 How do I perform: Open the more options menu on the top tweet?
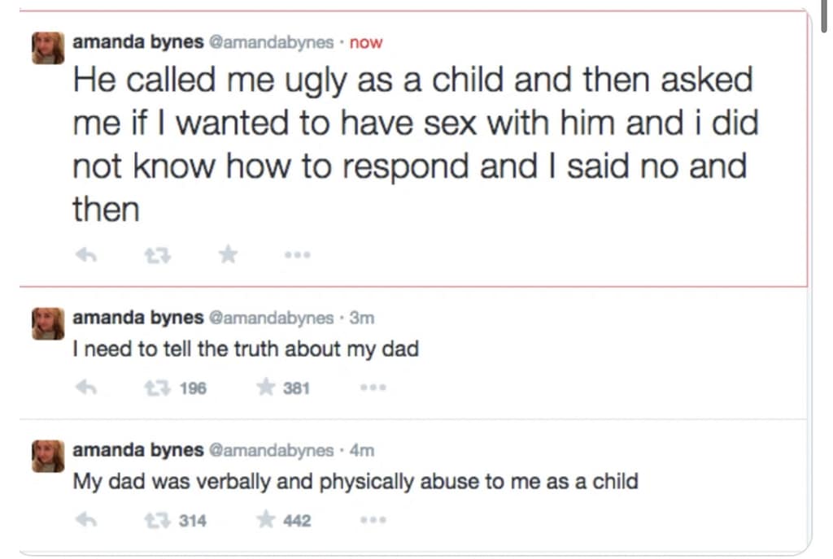[297, 254]
